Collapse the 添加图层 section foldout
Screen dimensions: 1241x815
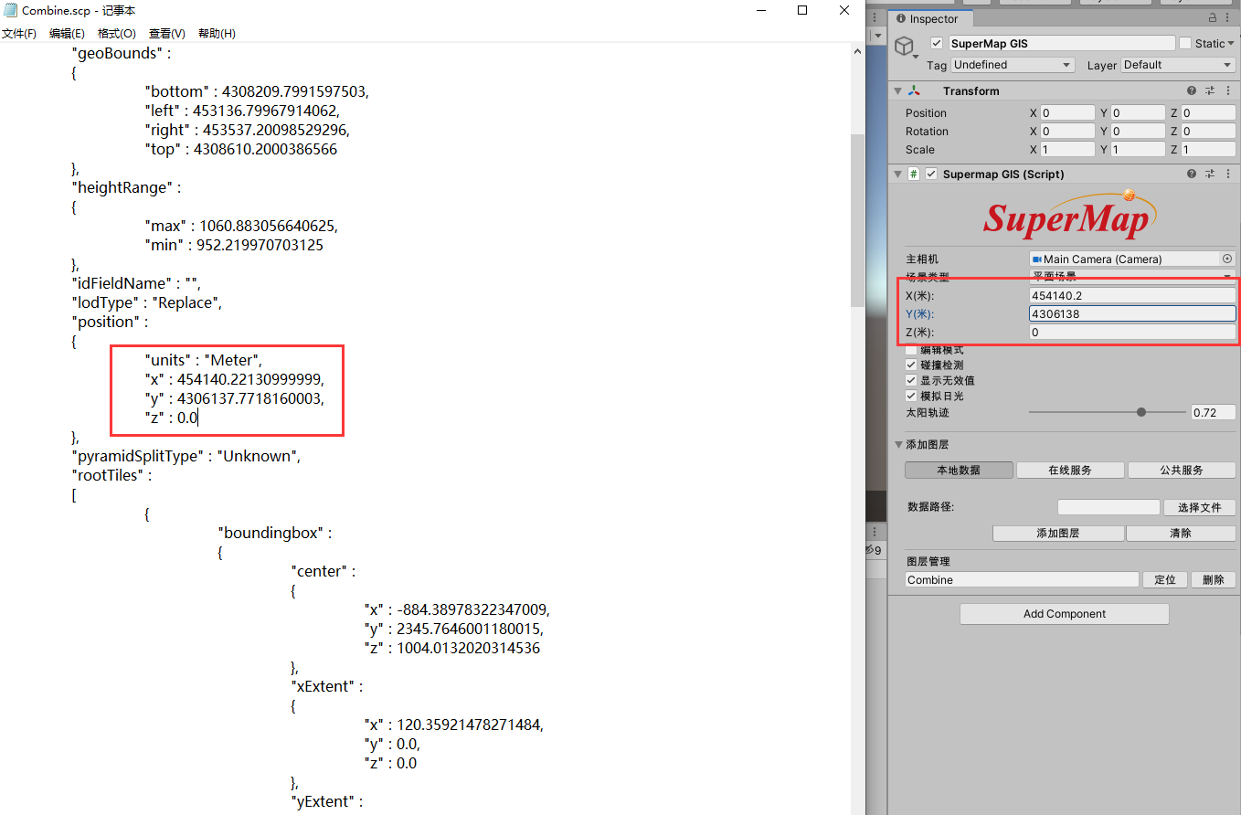(x=899, y=445)
